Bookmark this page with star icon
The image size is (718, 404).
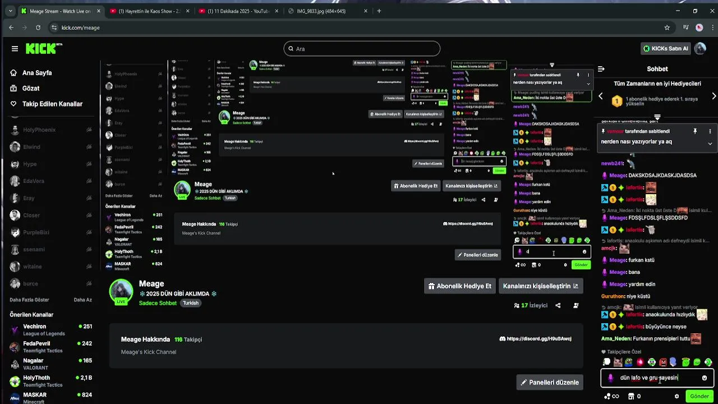point(667,27)
